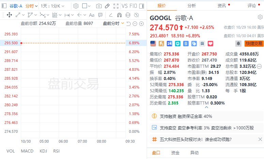
Task: Select the angle line eraser tool
Action: pyautogui.click(x=111, y=15)
